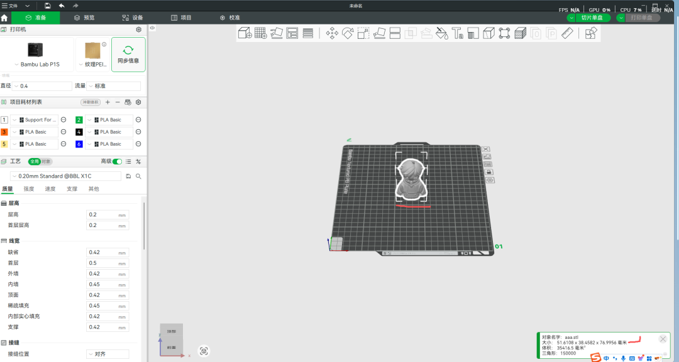679x362 pixels.
Task: Open printer settings gear icon
Action: [138, 29]
